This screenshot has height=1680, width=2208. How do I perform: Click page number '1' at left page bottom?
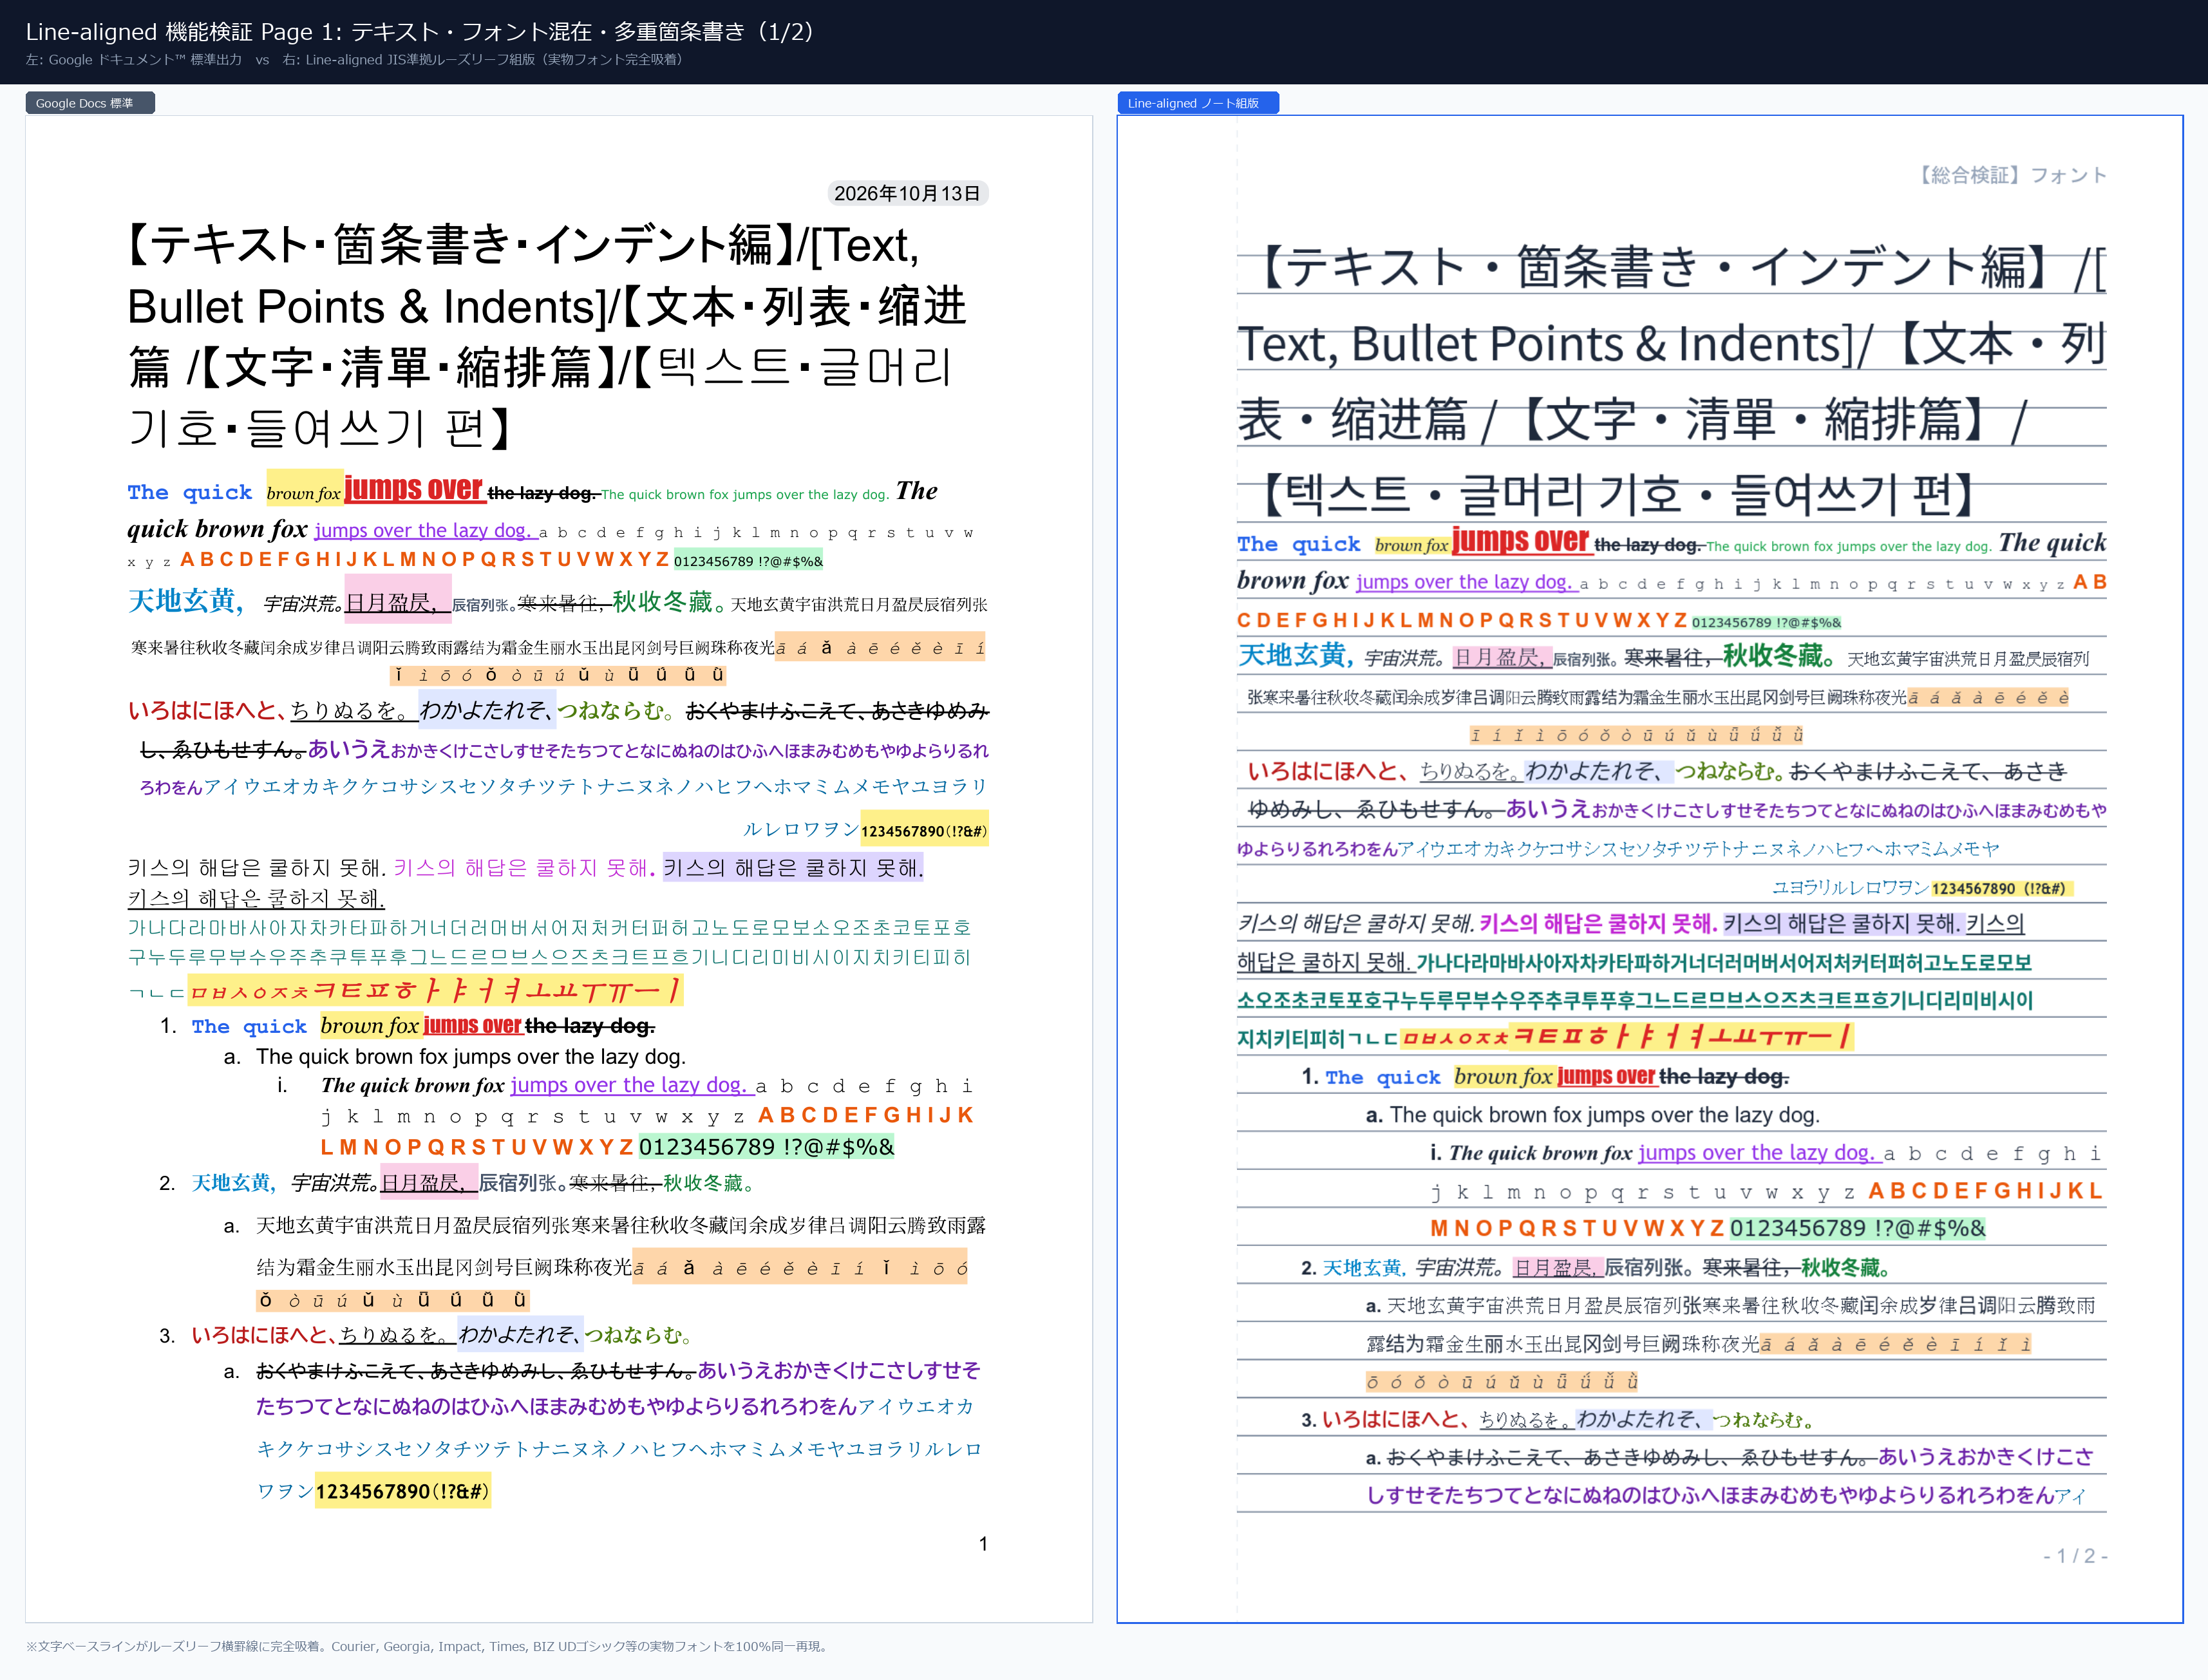[983, 1544]
